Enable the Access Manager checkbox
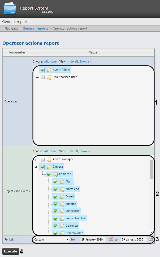Image resolution: width=160 pixels, height=257 pixels. pos(43,159)
